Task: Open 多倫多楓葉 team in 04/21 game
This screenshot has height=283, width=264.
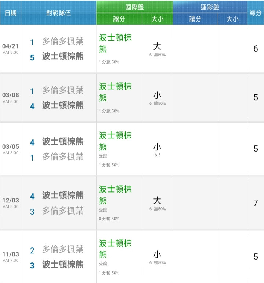Action: point(63,41)
